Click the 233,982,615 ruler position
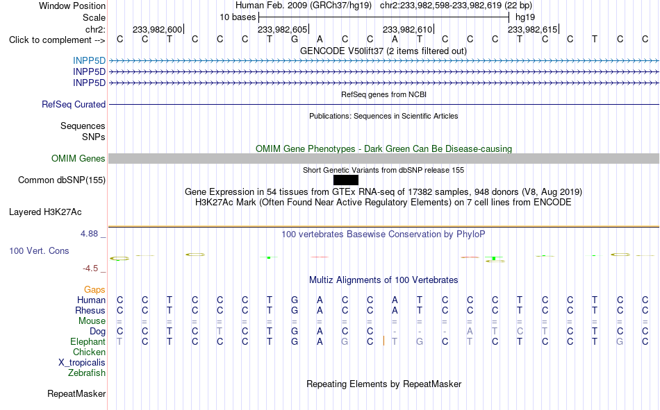 tap(532, 29)
